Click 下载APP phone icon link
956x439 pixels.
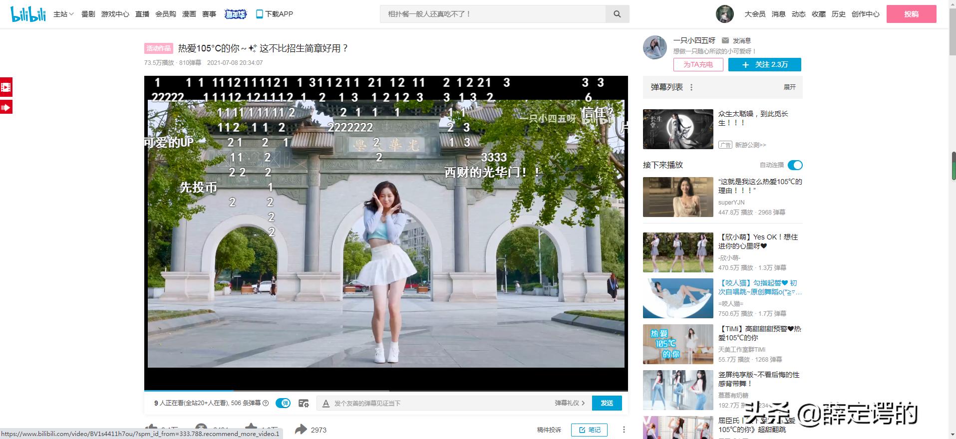275,14
